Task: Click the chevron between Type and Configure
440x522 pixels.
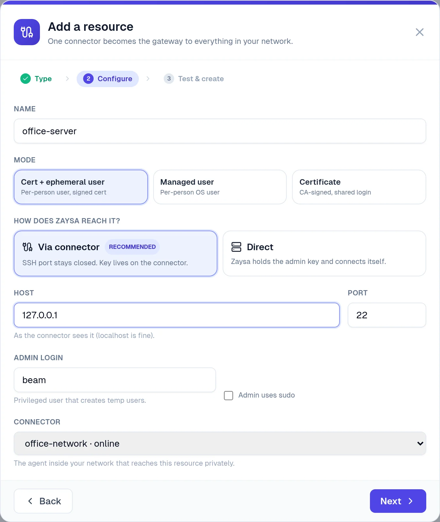Action: 67,79
